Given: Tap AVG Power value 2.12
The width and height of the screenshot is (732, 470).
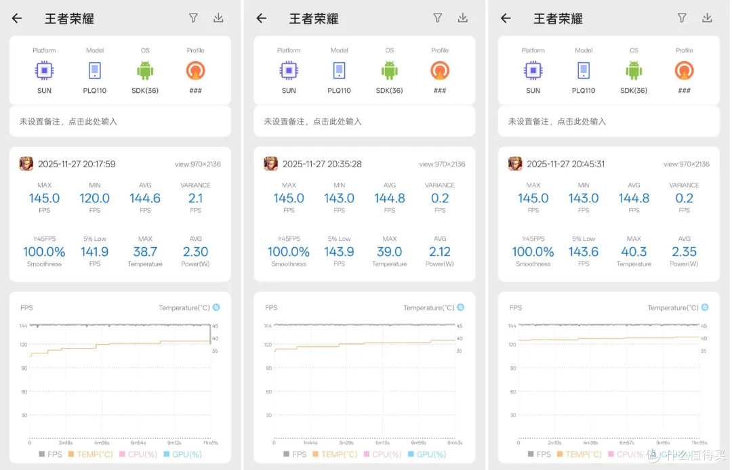Looking at the screenshot, I should coord(440,252).
